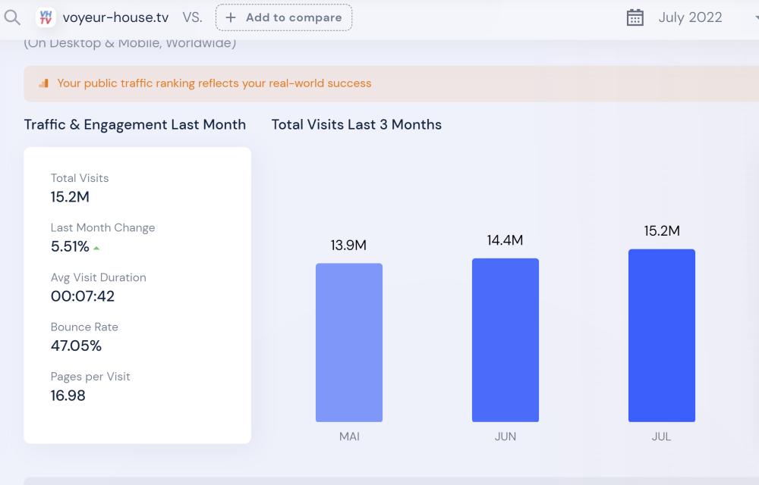Click the Traffic & Engagement Last Month heading

[x=135, y=125]
